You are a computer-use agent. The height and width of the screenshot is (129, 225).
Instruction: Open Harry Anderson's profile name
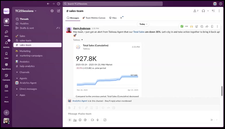pos(82,28)
